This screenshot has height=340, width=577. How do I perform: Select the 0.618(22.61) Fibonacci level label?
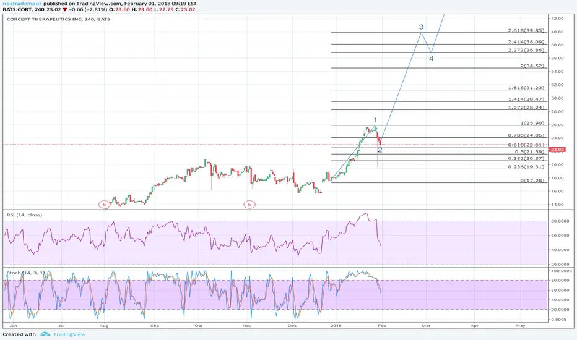[526, 145]
